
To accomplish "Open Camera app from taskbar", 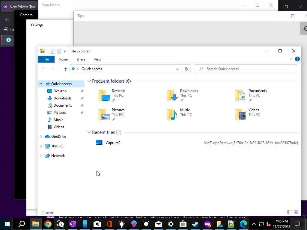I will coord(97,224).
